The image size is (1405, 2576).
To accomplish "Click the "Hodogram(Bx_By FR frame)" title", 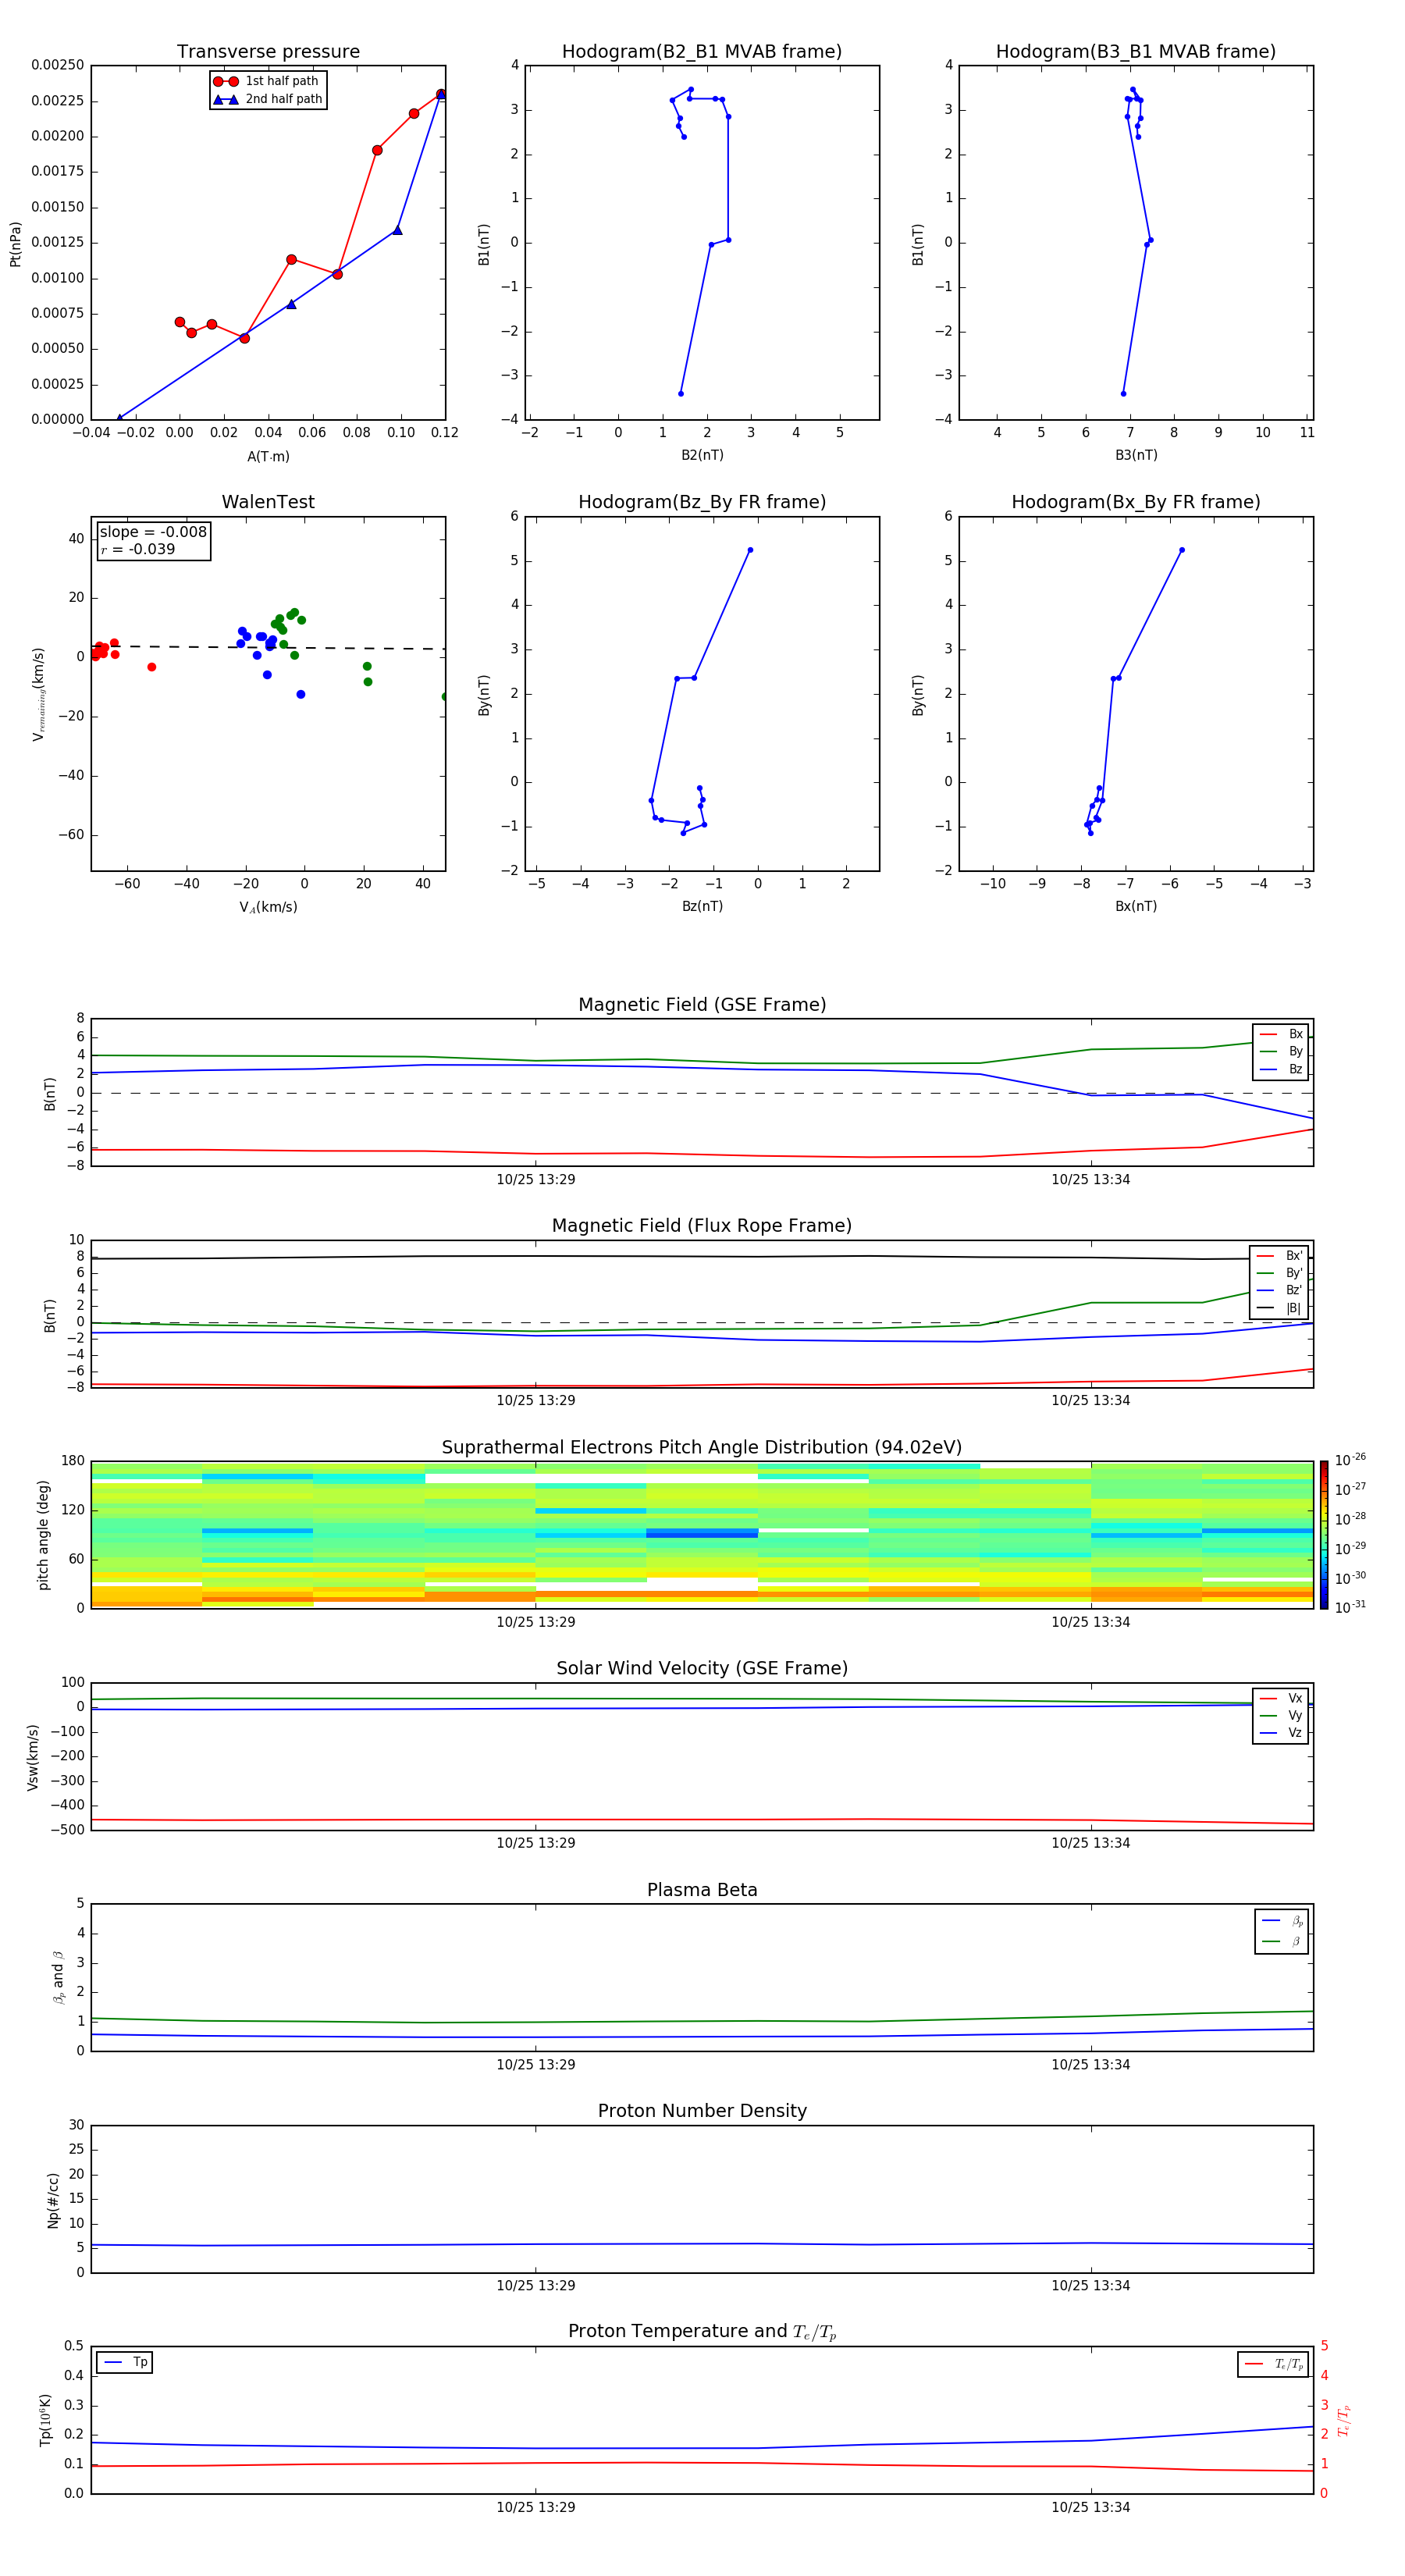I will coord(1136,502).
